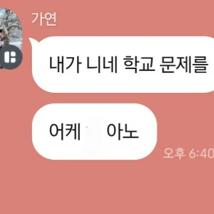Click the blank gap between 어케 and 아노

point(94,132)
